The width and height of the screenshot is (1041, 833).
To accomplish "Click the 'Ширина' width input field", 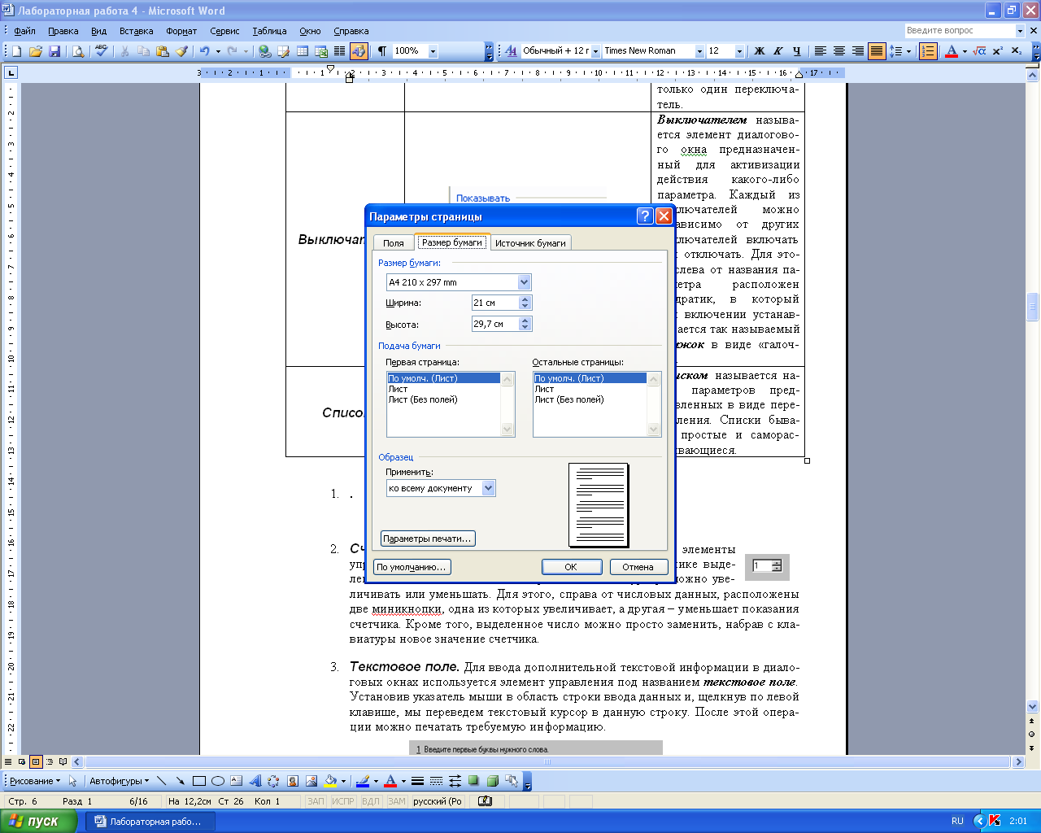I will (x=495, y=303).
